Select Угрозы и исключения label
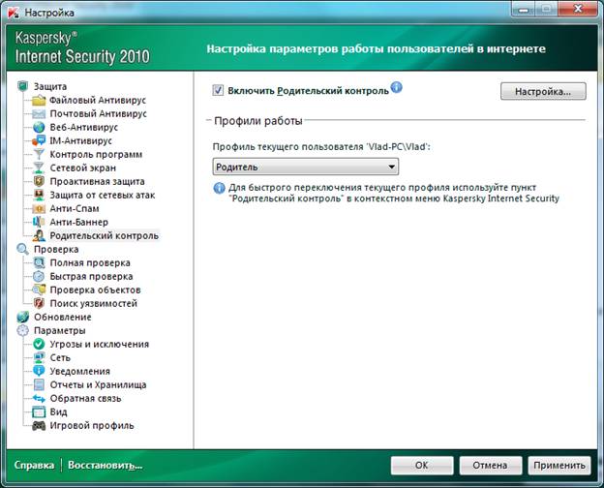 click(100, 344)
